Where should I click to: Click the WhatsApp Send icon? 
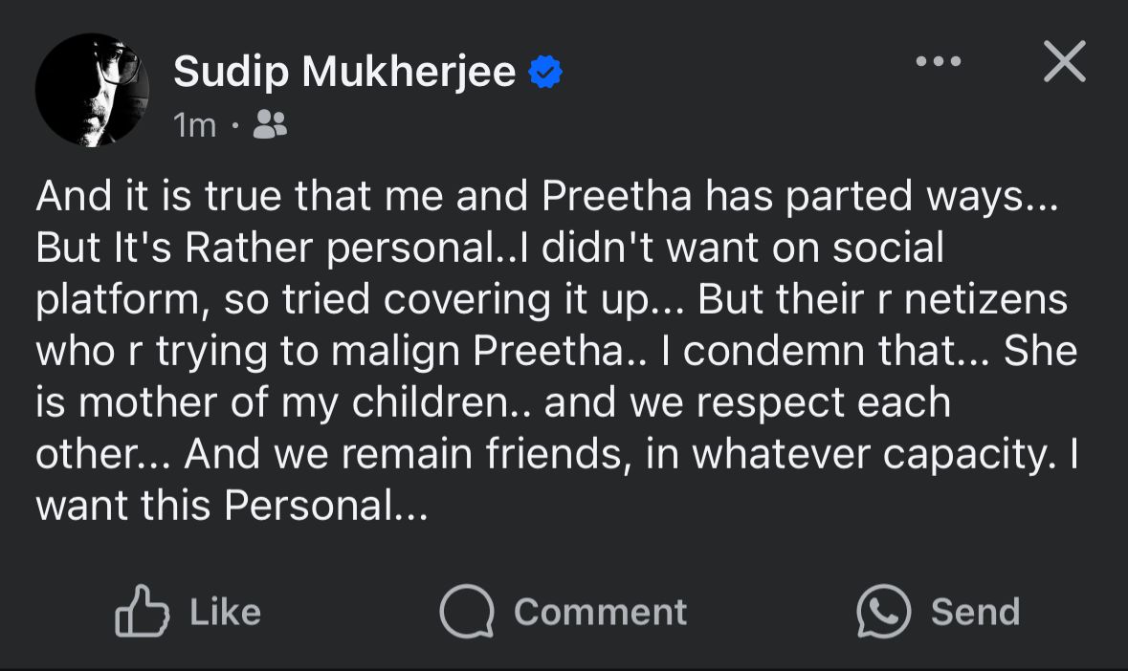882,611
